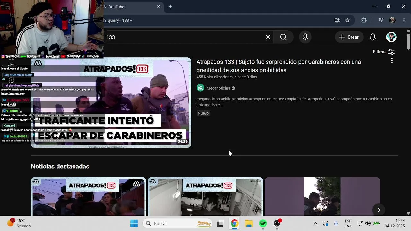Open the Windows Start menu

coord(134,223)
